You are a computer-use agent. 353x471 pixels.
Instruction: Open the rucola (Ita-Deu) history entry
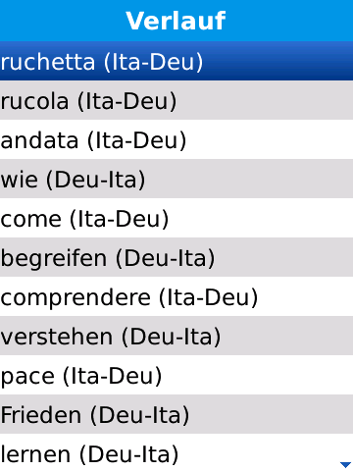176,100
